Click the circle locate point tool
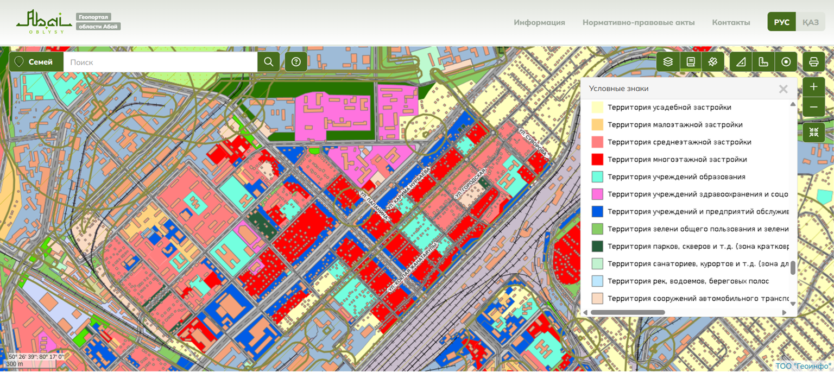Screen dimensions: 834x372 point(786,62)
